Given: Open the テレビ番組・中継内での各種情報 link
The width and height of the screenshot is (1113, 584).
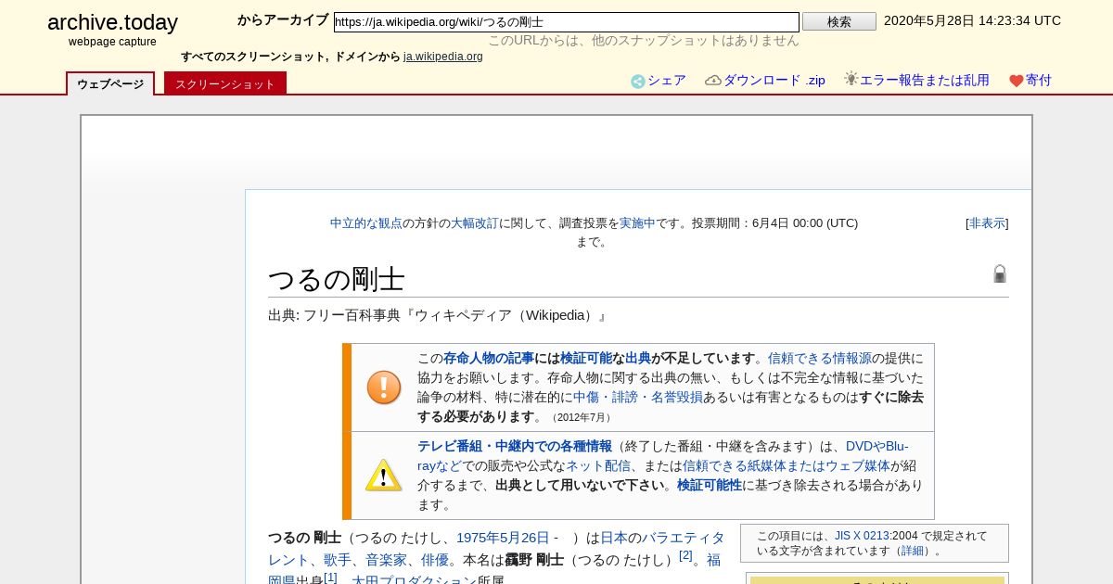Looking at the screenshot, I should point(515,446).
